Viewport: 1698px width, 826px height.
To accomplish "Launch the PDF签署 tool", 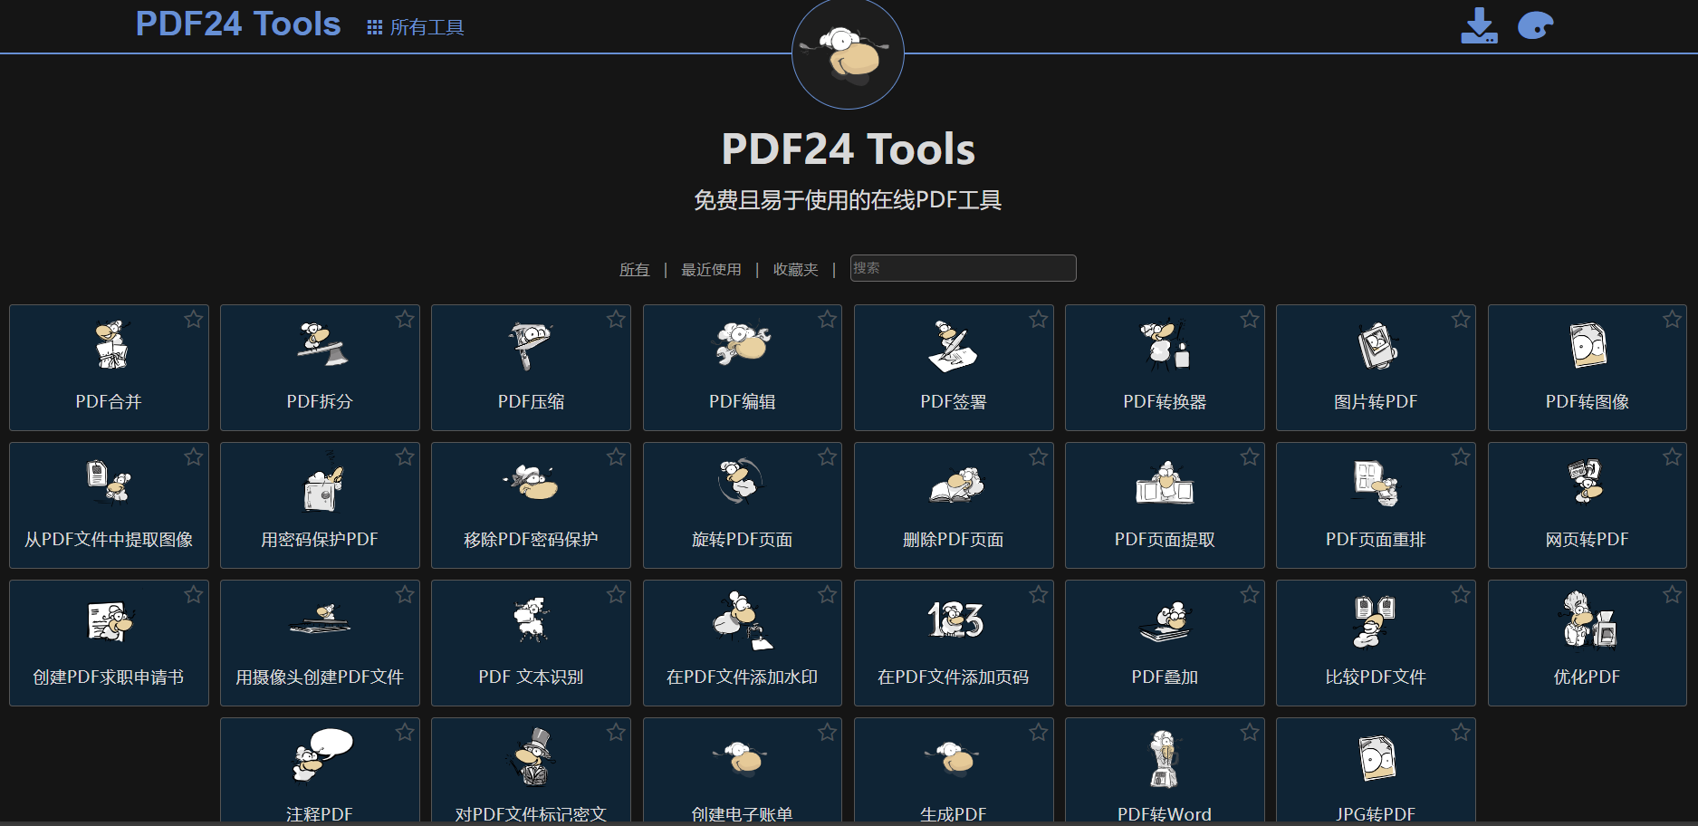I will coord(953,368).
